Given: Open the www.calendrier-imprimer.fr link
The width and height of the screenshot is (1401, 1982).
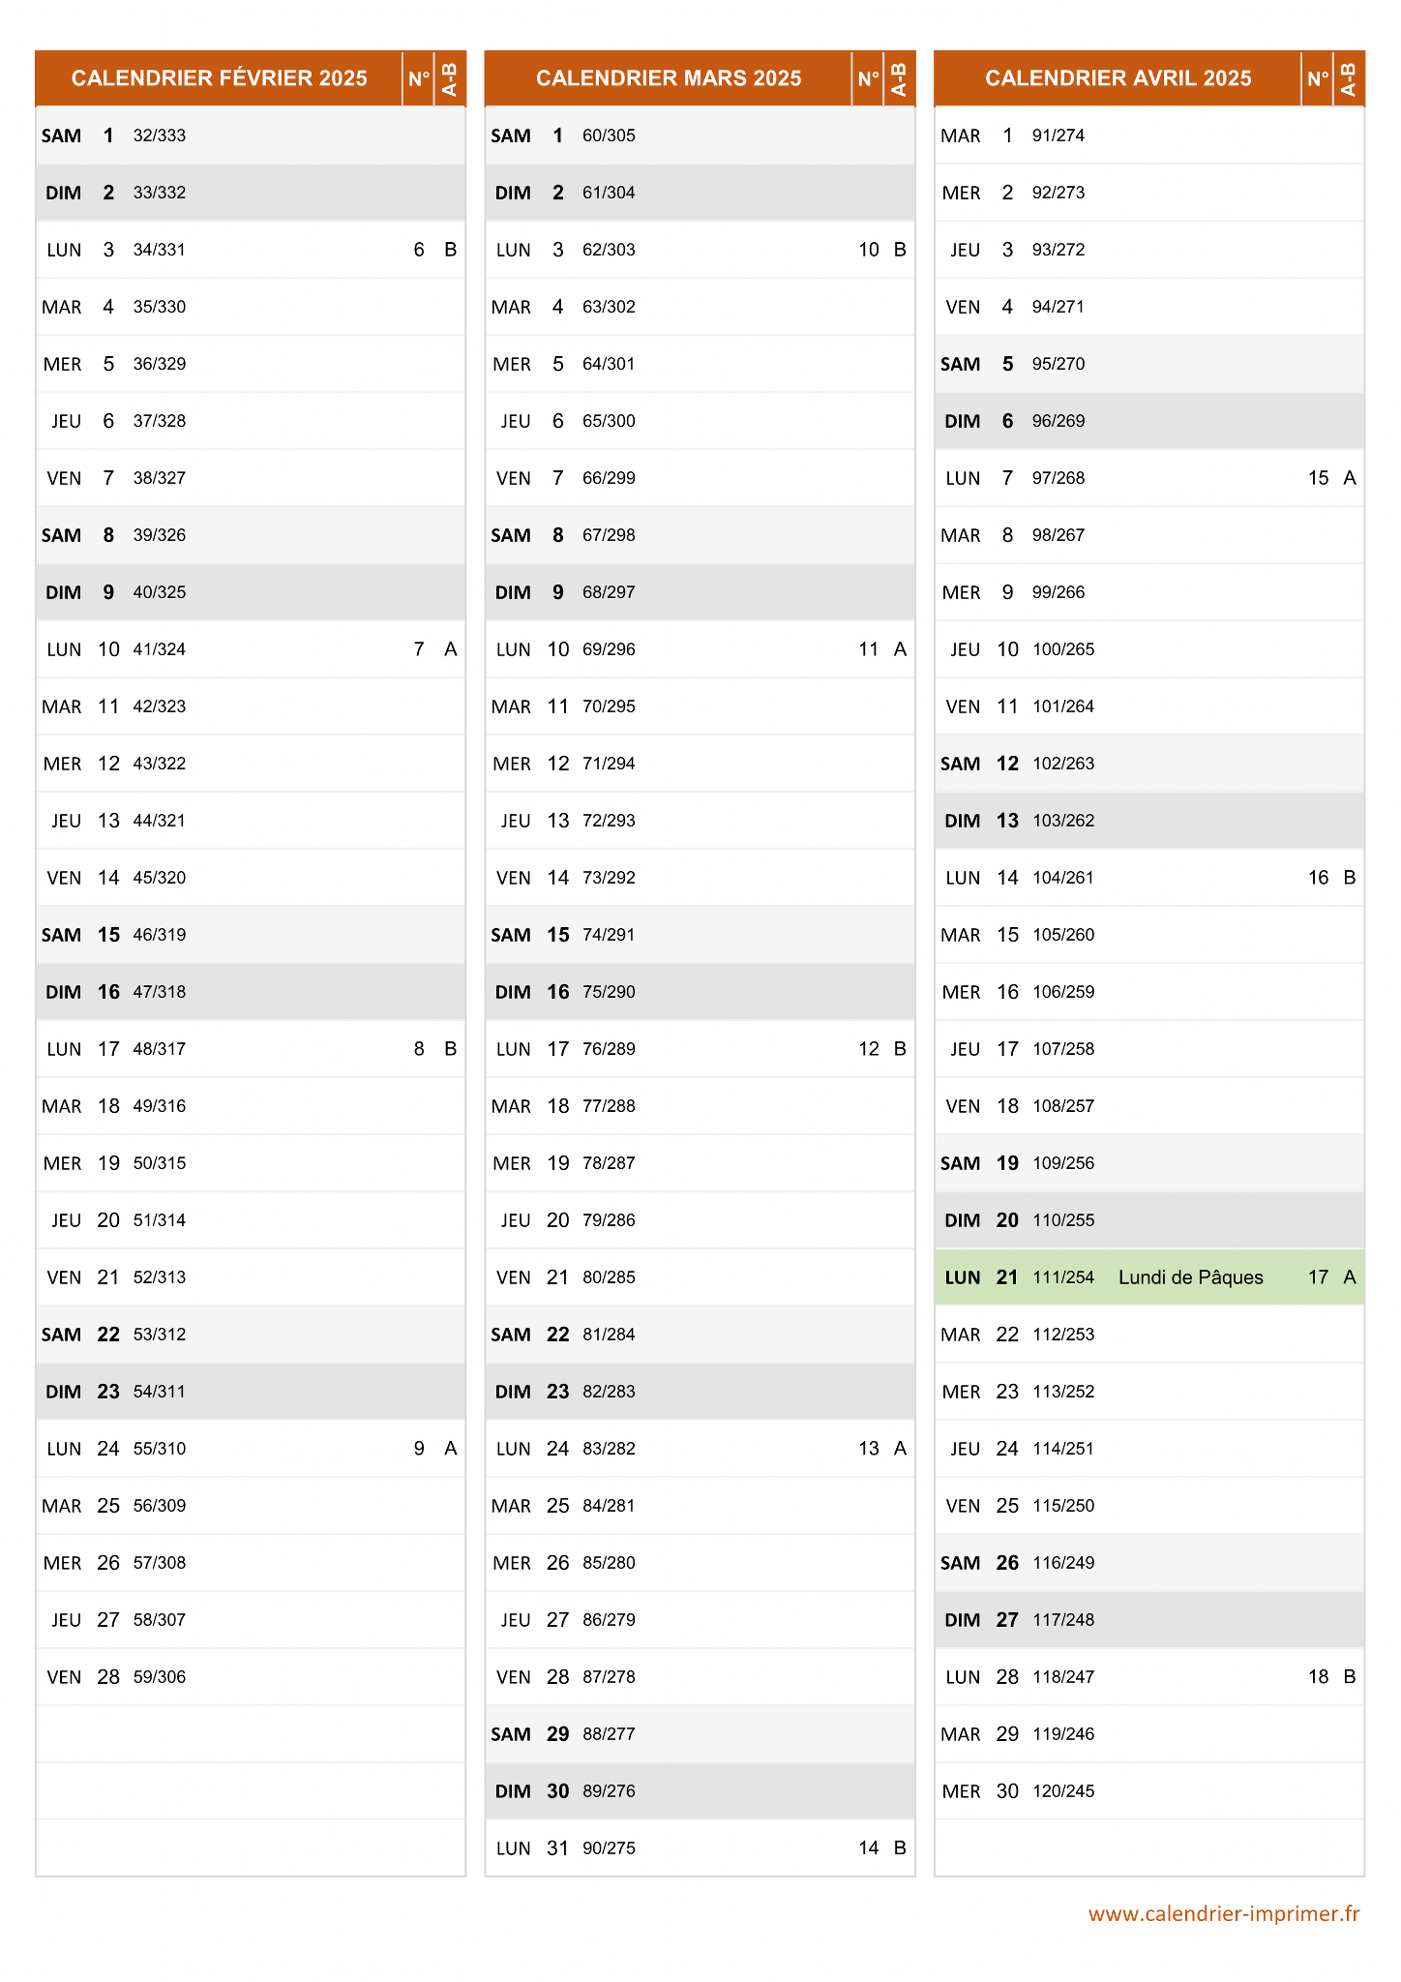Looking at the screenshot, I should 1224,1913.
